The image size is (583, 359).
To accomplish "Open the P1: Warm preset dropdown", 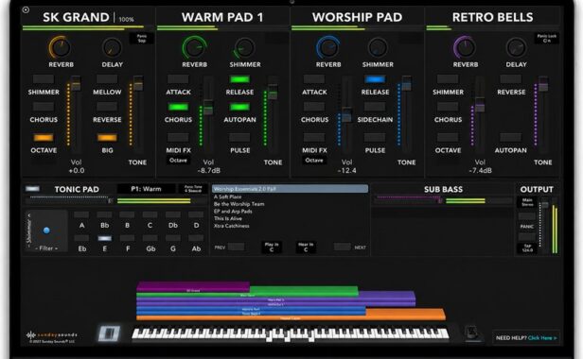I will click(x=146, y=189).
